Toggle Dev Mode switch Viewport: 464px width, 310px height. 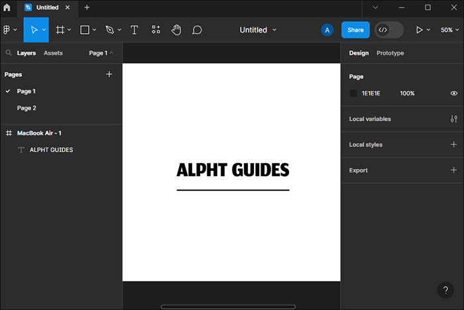pos(388,30)
